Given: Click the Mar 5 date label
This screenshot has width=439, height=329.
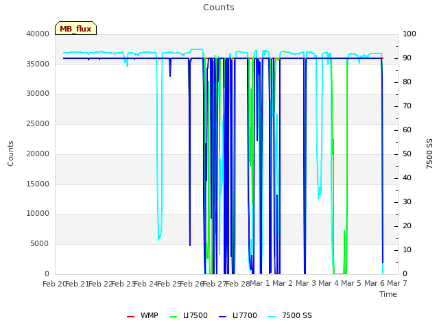Looking at the screenshot, I should 351,283.
